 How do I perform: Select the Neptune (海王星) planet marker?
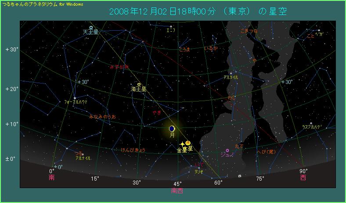coord(139,84)
